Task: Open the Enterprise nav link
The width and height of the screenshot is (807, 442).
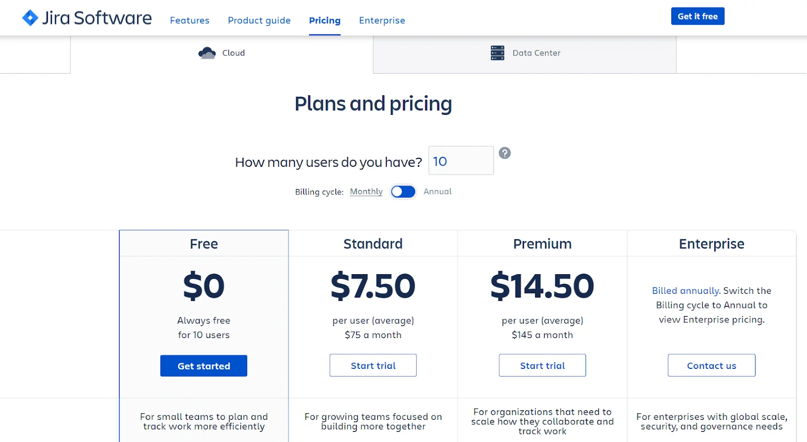Action: (382, 20)
